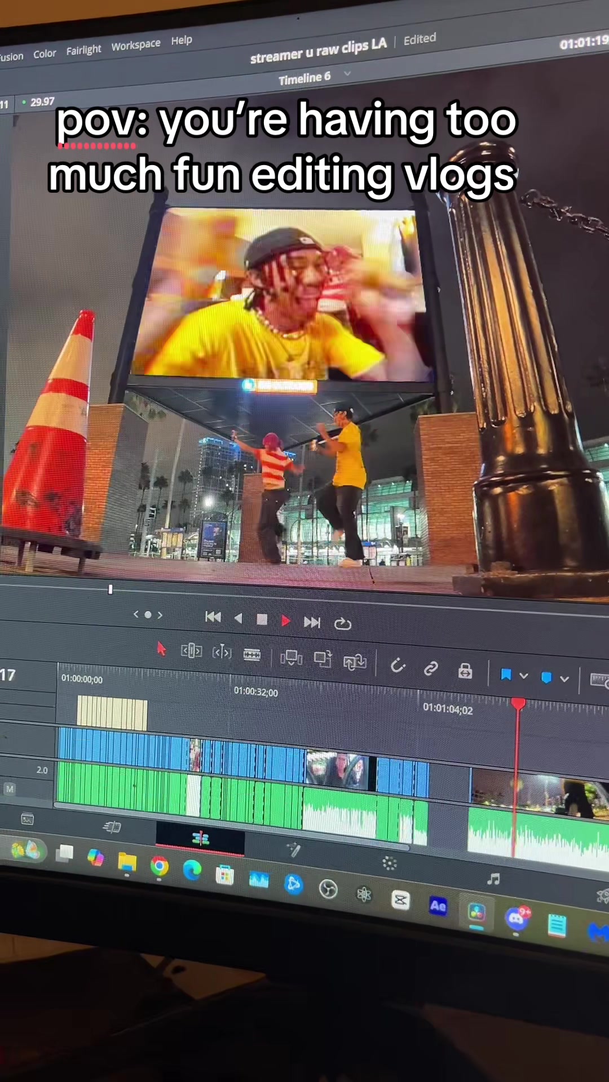Click the 01:01:04;02 ruler timecode
The width and height of the screenshot is (609, 1082).
[448, 708]
